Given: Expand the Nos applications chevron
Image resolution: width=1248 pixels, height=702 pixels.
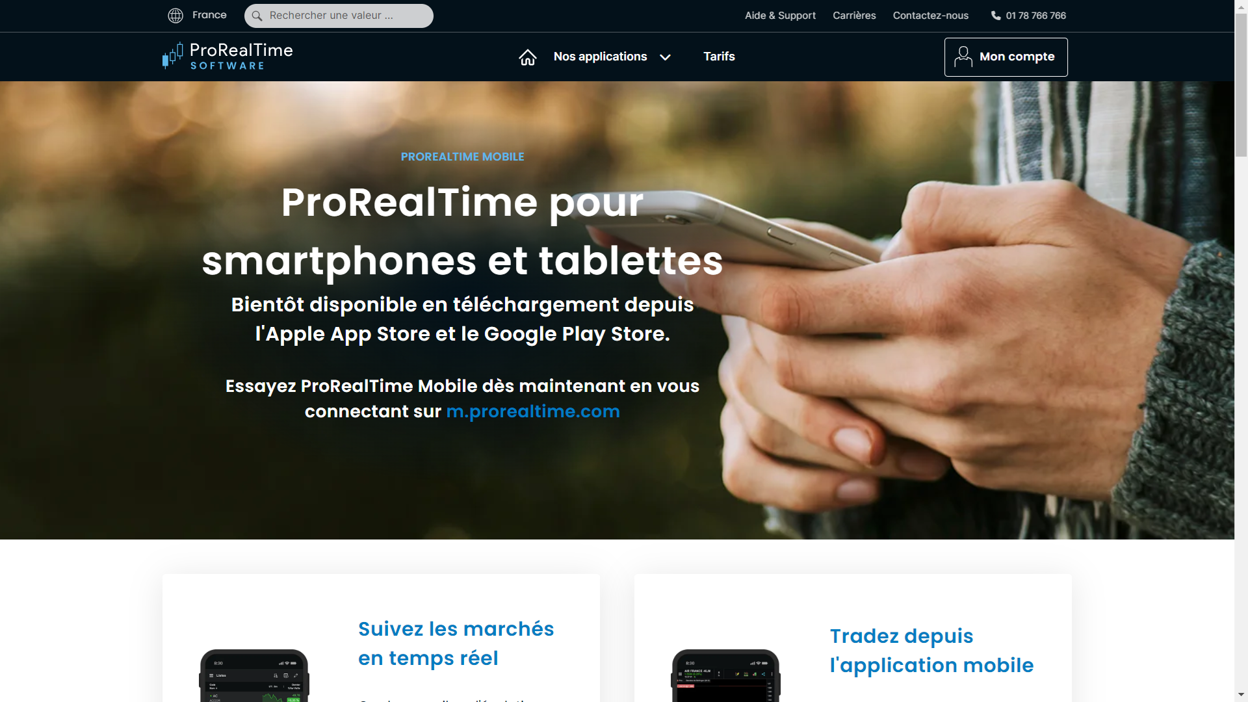Looking at the screenshot, I should [665, 57].
